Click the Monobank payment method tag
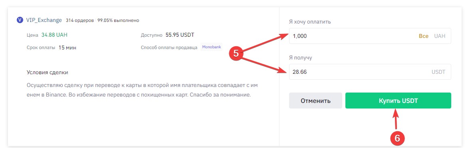Screen dimensions: 468x148 coord(211,47)
